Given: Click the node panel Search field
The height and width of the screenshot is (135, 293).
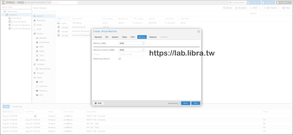Looking at the screenshot, I should click(x=275, y=13).
